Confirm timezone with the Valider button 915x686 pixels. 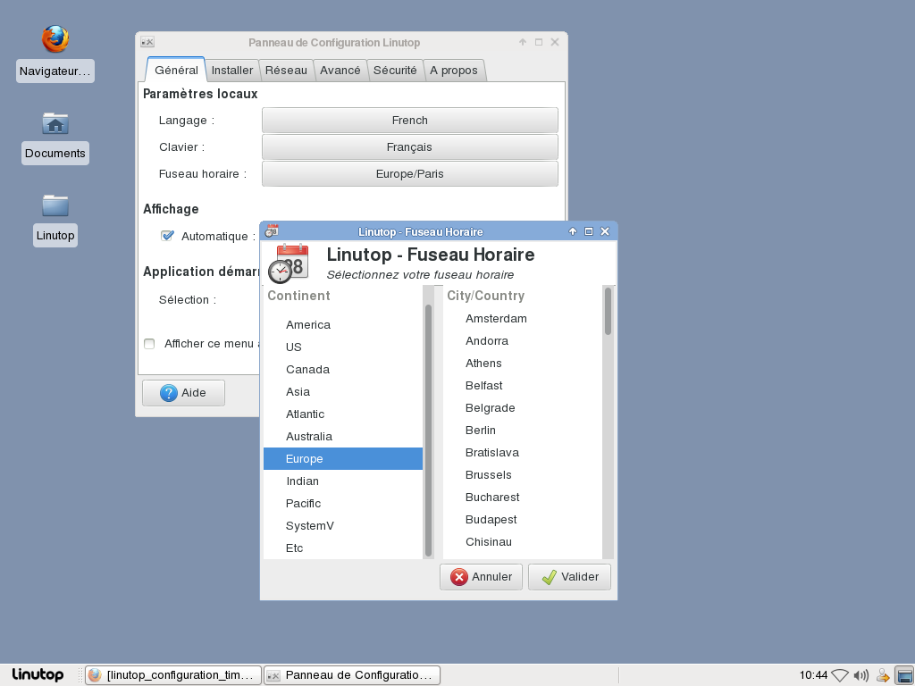coord(569,577)
